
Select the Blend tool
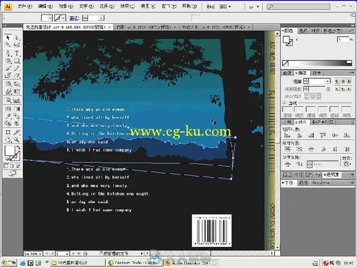(17, 116)
